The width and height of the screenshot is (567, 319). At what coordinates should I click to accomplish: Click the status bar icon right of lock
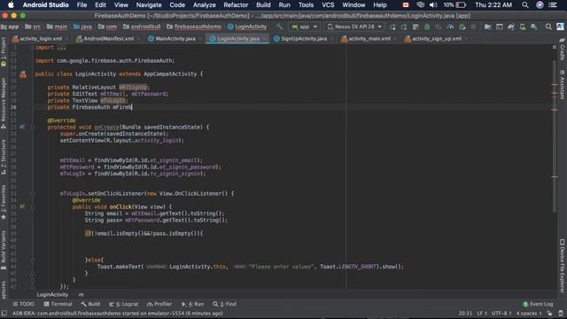pos(561,313)
